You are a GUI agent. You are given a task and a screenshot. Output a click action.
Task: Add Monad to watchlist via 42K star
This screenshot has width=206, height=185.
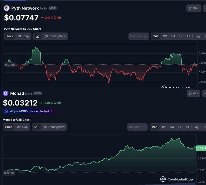pos(193,93)
